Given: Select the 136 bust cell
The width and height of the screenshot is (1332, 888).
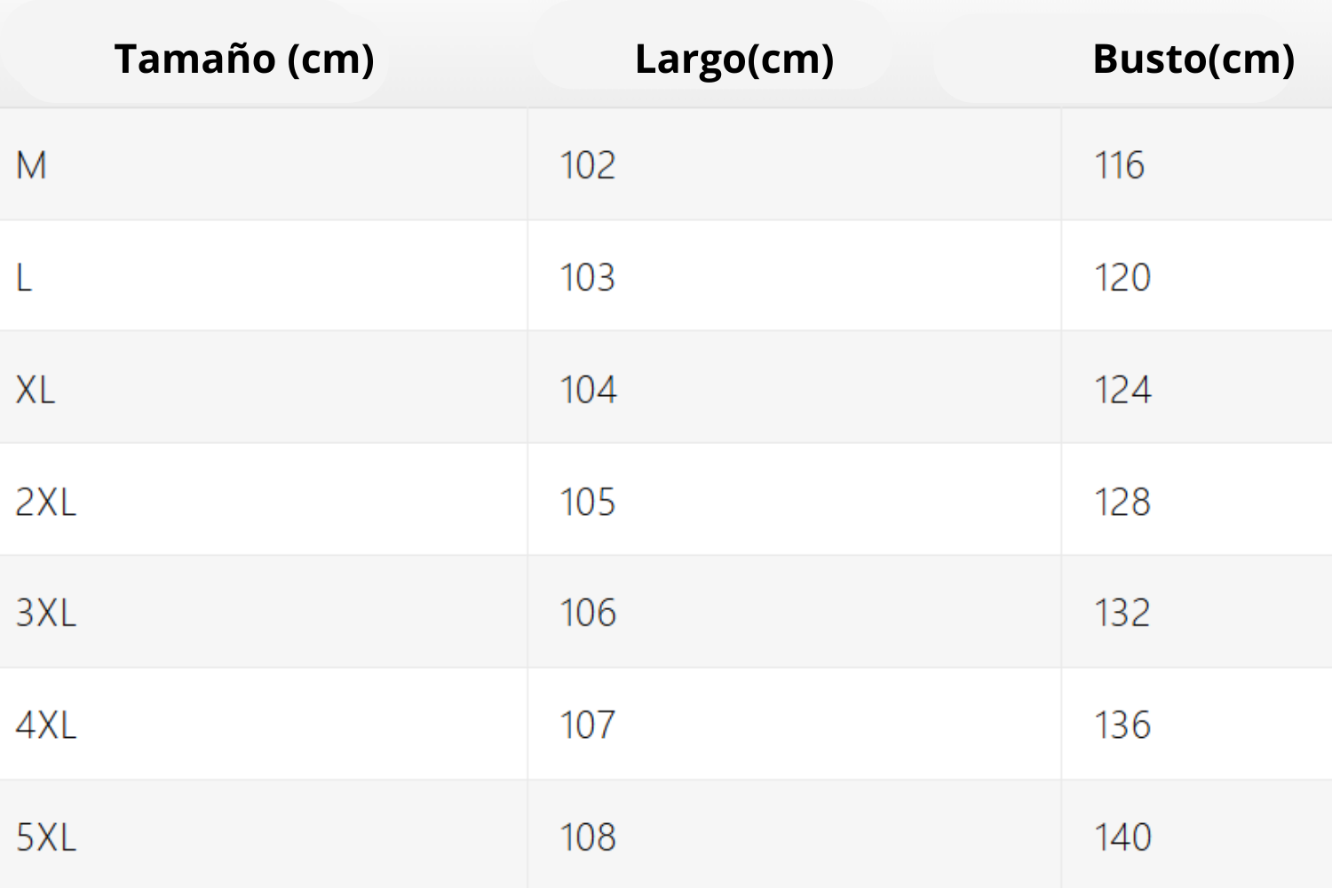Looking at the screenshot, I should 1122,725.
